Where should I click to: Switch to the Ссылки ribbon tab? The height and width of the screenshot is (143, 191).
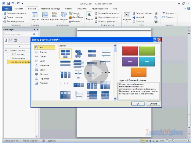69,9
